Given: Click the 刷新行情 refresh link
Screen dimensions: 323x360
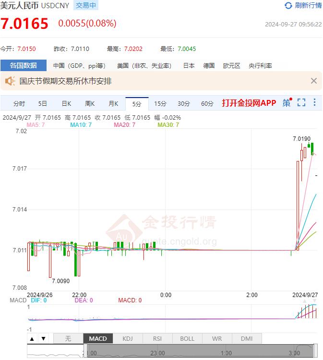Looking at the screenshot, I should [308, 5].
